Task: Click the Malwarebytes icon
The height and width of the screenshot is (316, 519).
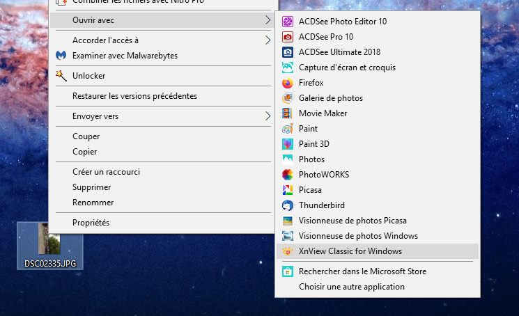Action: pyautogui.click(x=61, y=56)
